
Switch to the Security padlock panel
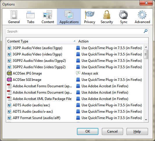click(x=107, y=17)
